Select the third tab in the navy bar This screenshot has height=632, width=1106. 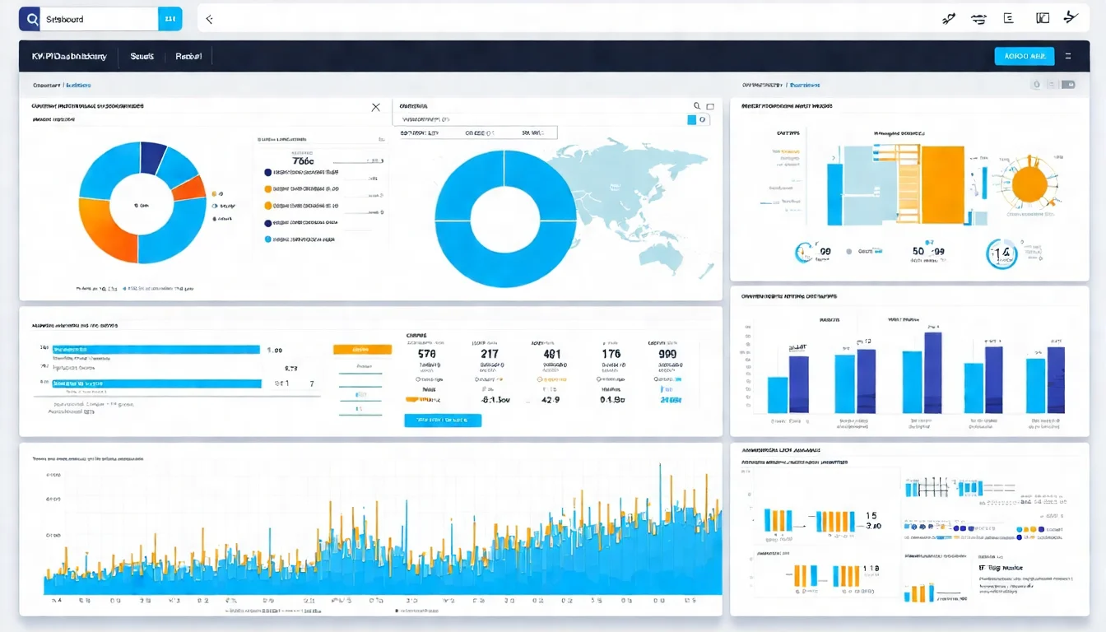[x=188, y=57]
